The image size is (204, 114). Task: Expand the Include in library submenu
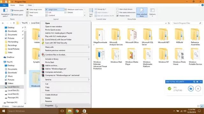point(66,59)
